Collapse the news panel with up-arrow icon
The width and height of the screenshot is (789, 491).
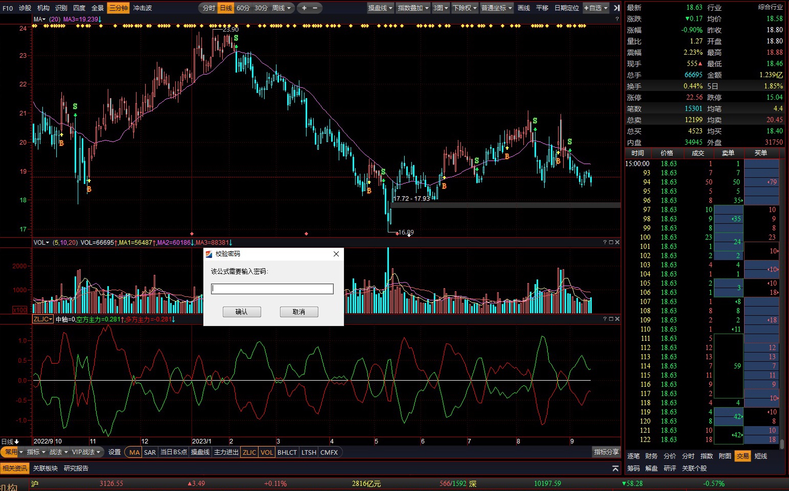point(615,469)
